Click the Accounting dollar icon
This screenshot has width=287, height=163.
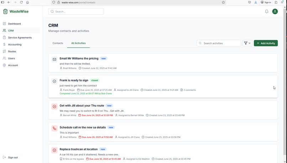coord(4,44)
